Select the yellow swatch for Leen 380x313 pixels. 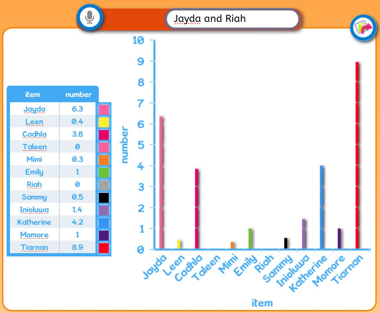[x=104, y=122]
